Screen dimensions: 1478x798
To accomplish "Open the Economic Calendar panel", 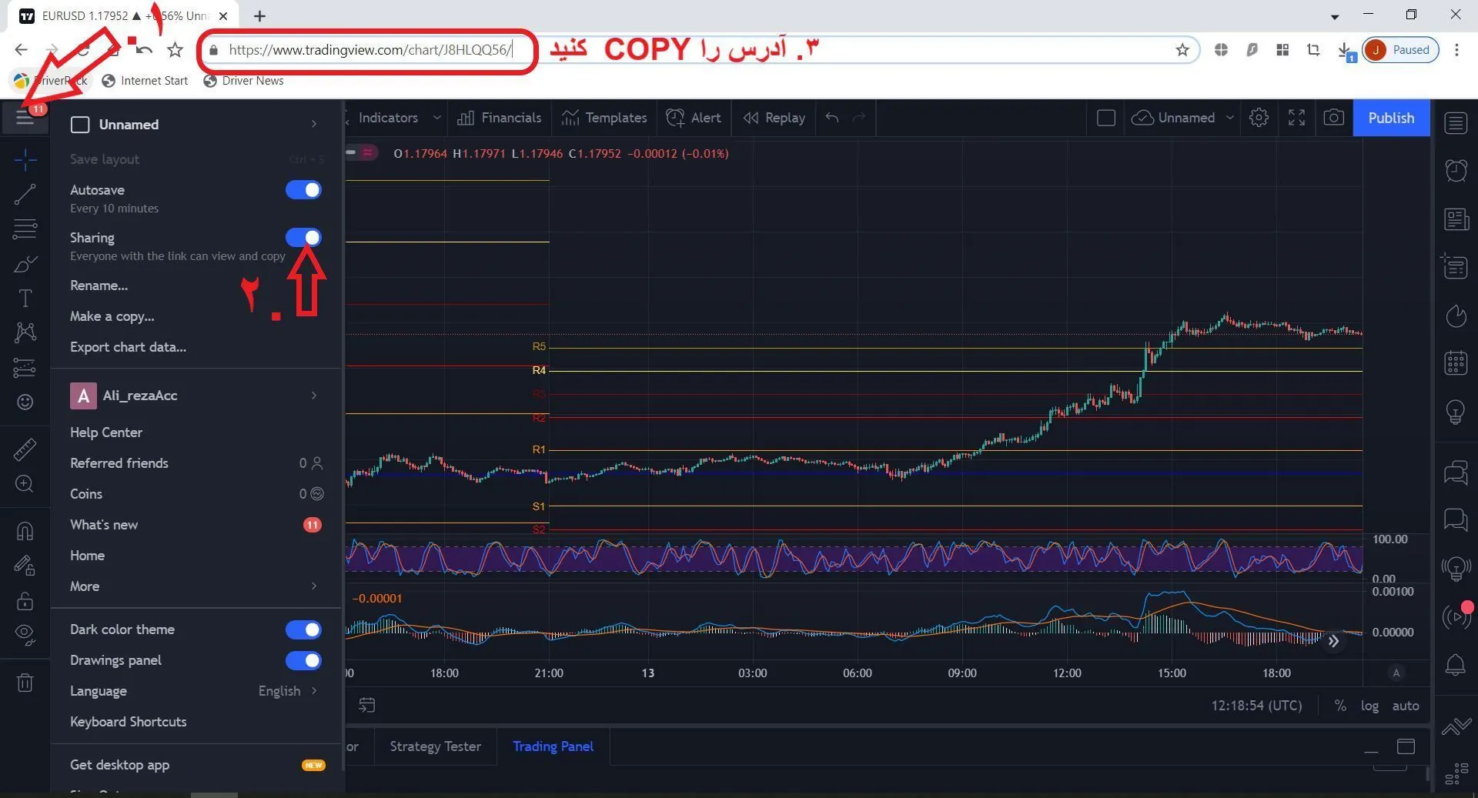I will (1456, 362).
